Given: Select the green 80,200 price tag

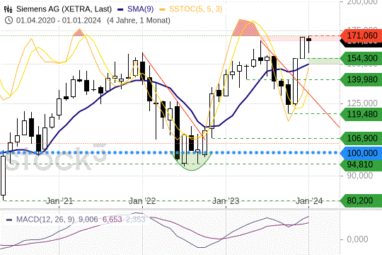Looking at the screenshot, I should pos(361,201).
